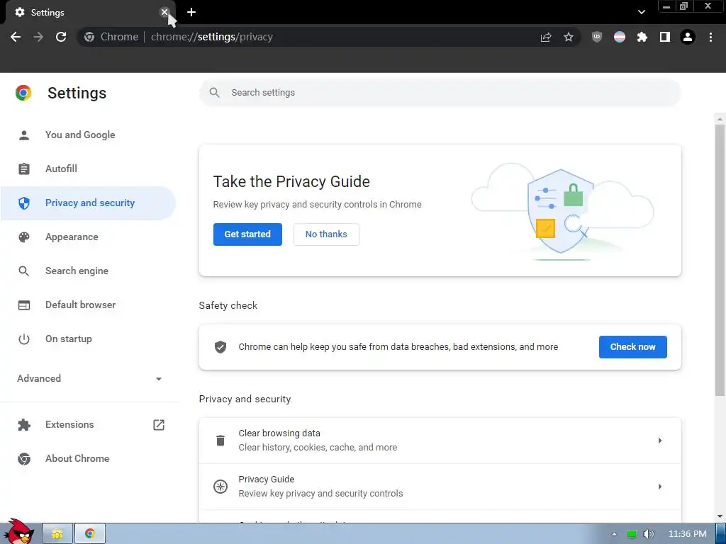Dismiss the Privacy Guide with No thanks

coord(326,234)
